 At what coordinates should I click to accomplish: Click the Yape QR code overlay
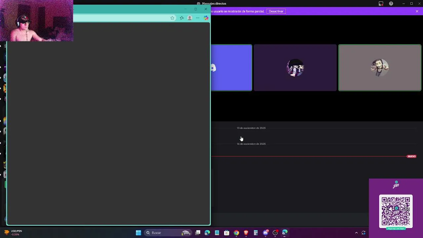[x=396, y=211]
